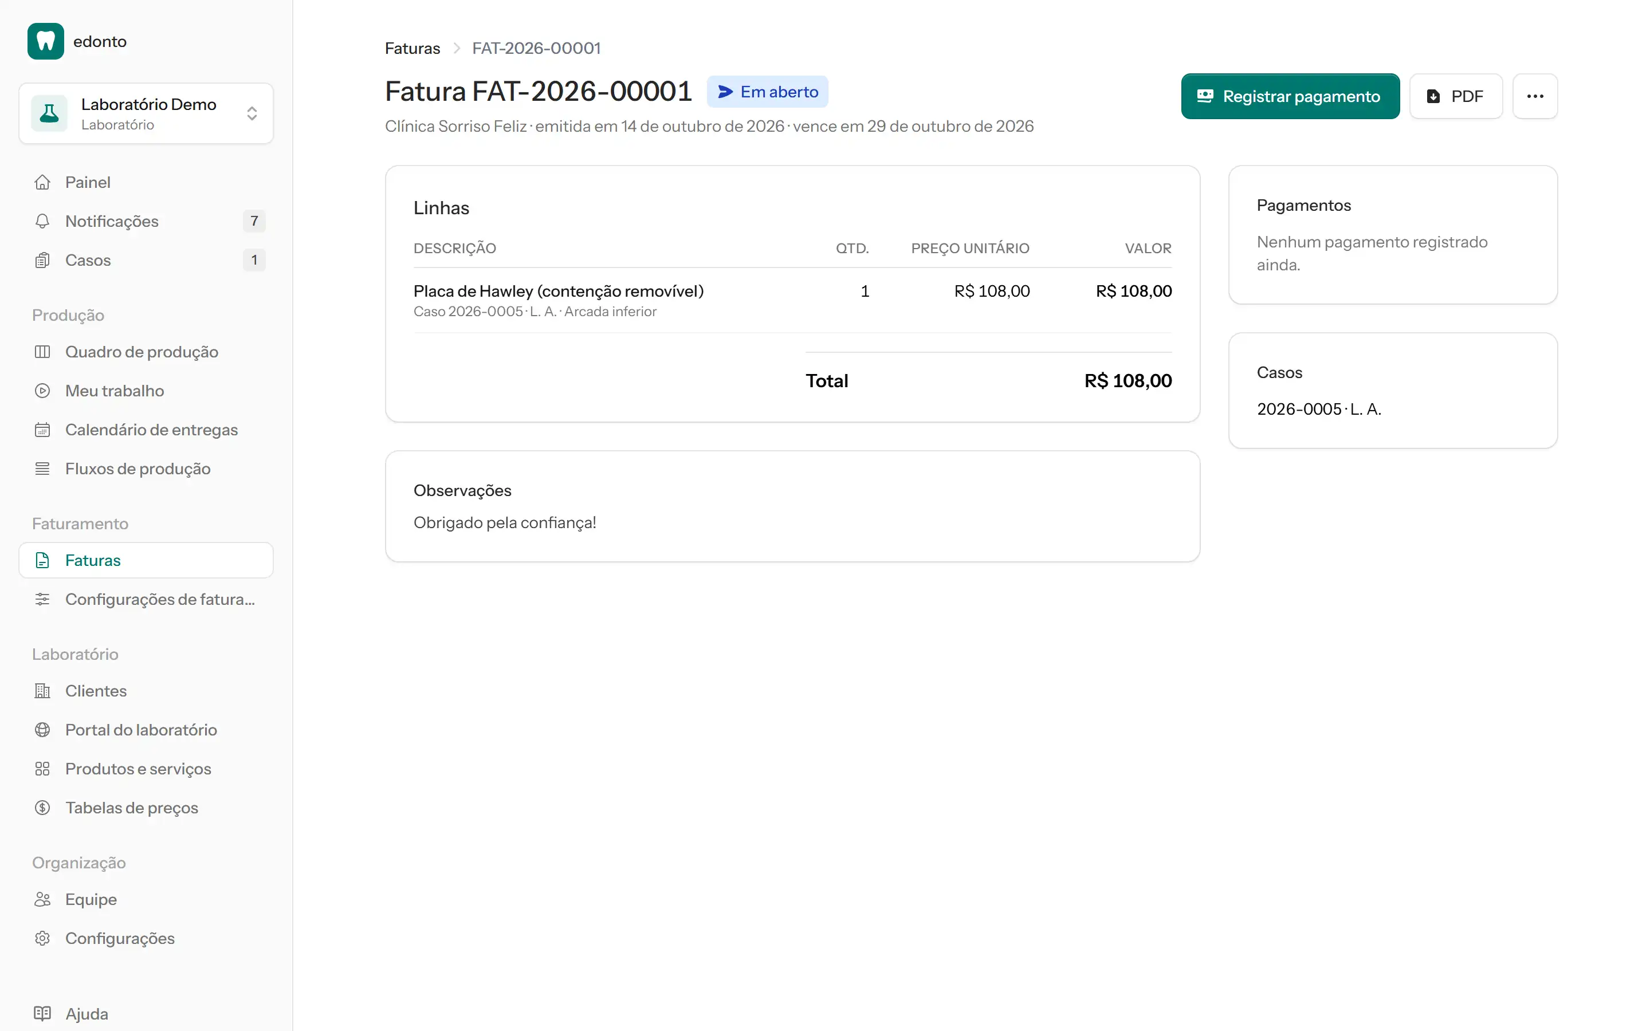The image size is (1650, 1031).
Task: Click the Notificações count badge 7
Action: 254,221
